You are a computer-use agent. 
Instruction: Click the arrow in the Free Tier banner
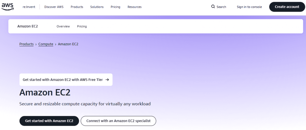(107, 79)
